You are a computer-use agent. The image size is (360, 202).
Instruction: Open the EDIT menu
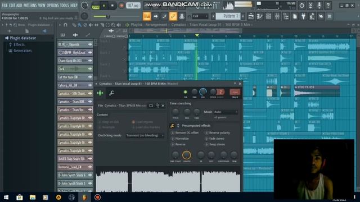click(12, 5)
